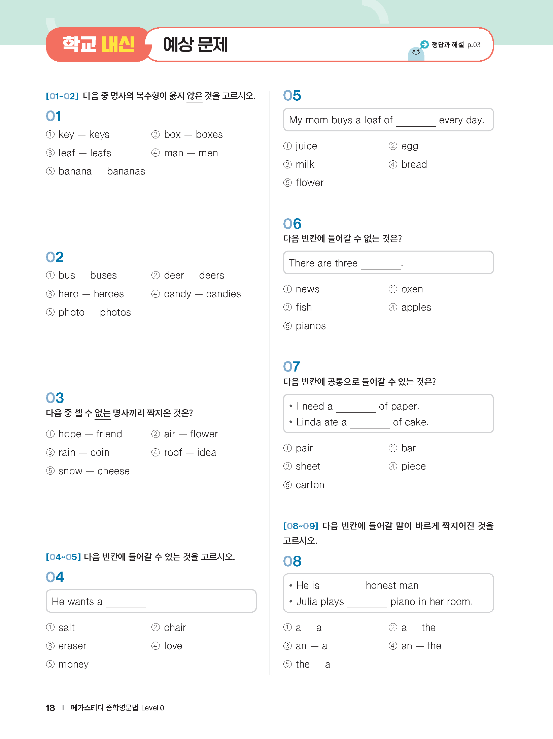This screenshot has height=739, width=553.
Task: Select option ③ sheet in question 07
Action: [x=302, y=467]
